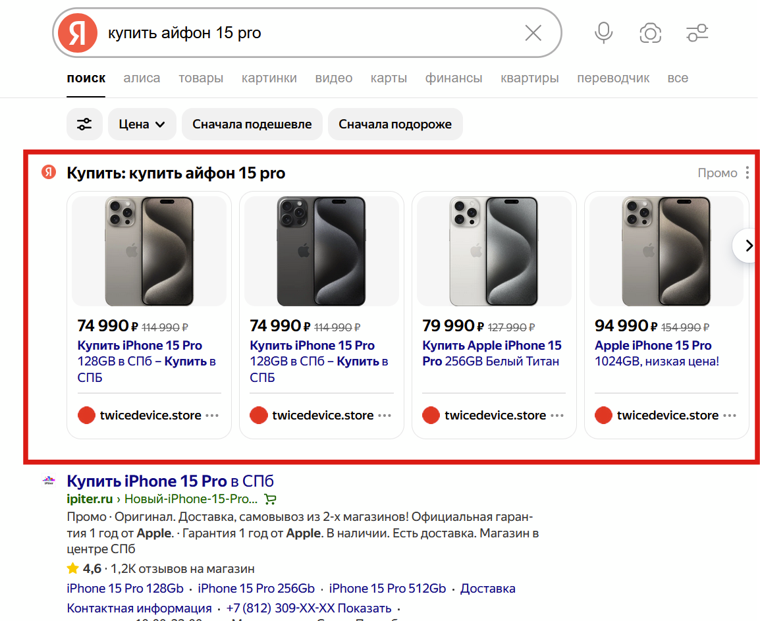Open image search camera icon
Image resolution: width=760 pixels, height=621 pixels.
[x=650, y=33]
